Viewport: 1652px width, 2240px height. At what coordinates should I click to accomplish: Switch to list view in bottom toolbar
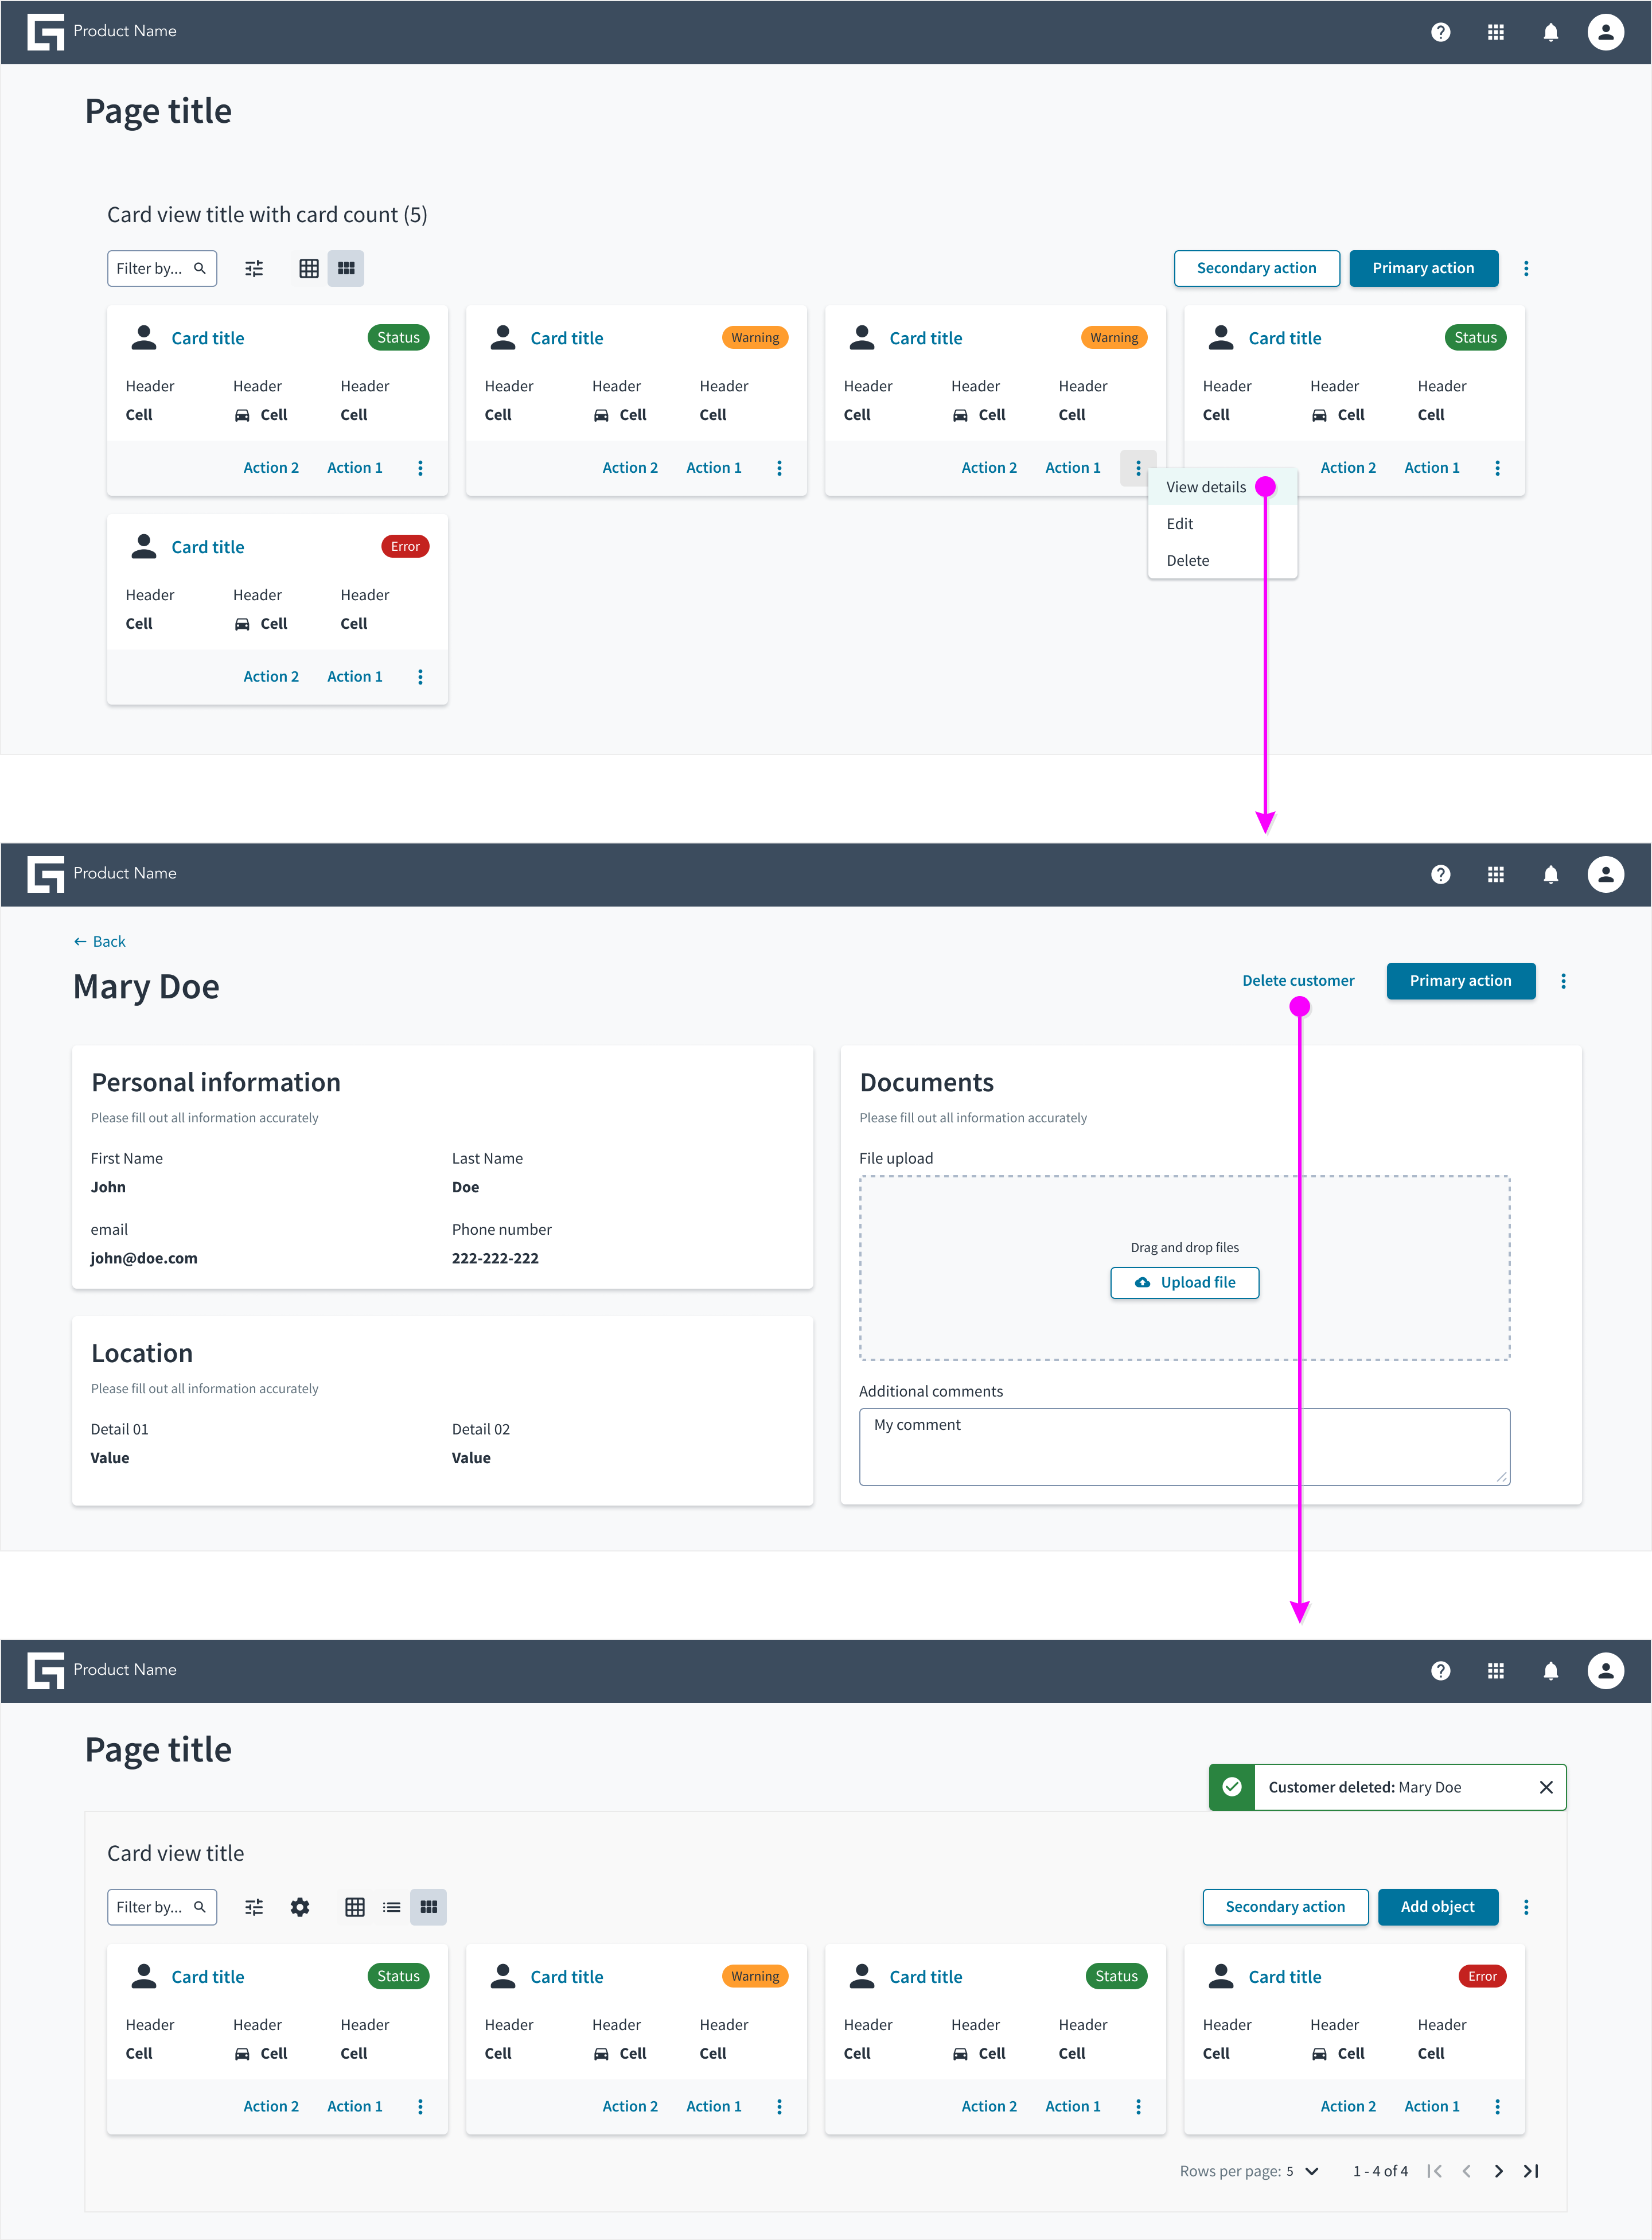tap(392, 1907)
